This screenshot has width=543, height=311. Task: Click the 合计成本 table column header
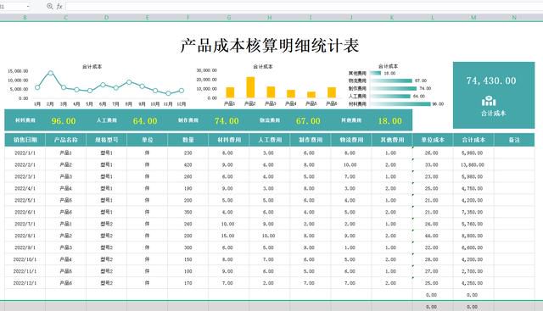tap(473, 140)
